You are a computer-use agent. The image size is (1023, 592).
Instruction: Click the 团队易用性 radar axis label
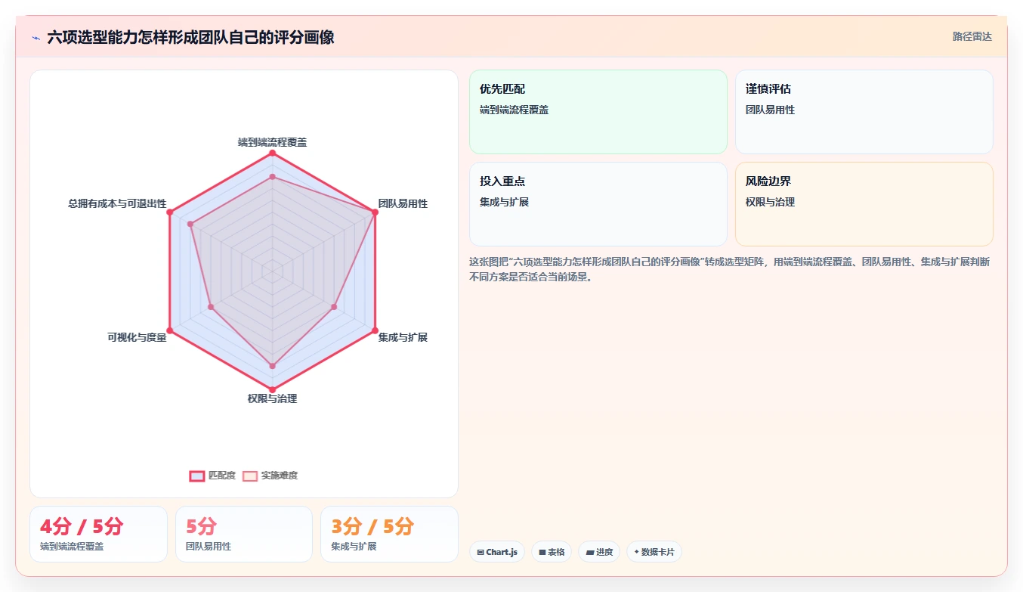(403, 203)
